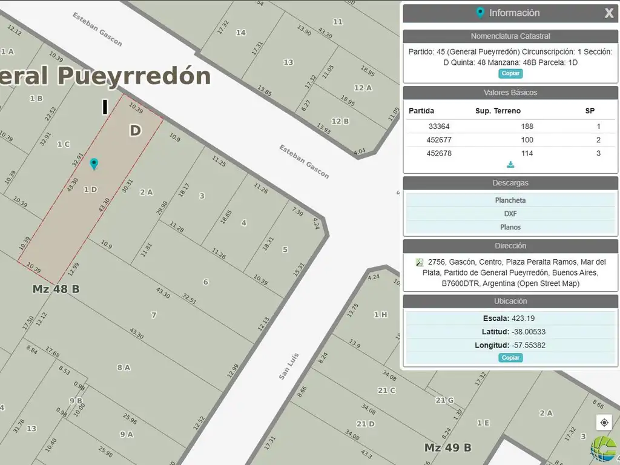Collapse the Valores Básicos section header
Screen dimensions: 620x465
point(510,93)
